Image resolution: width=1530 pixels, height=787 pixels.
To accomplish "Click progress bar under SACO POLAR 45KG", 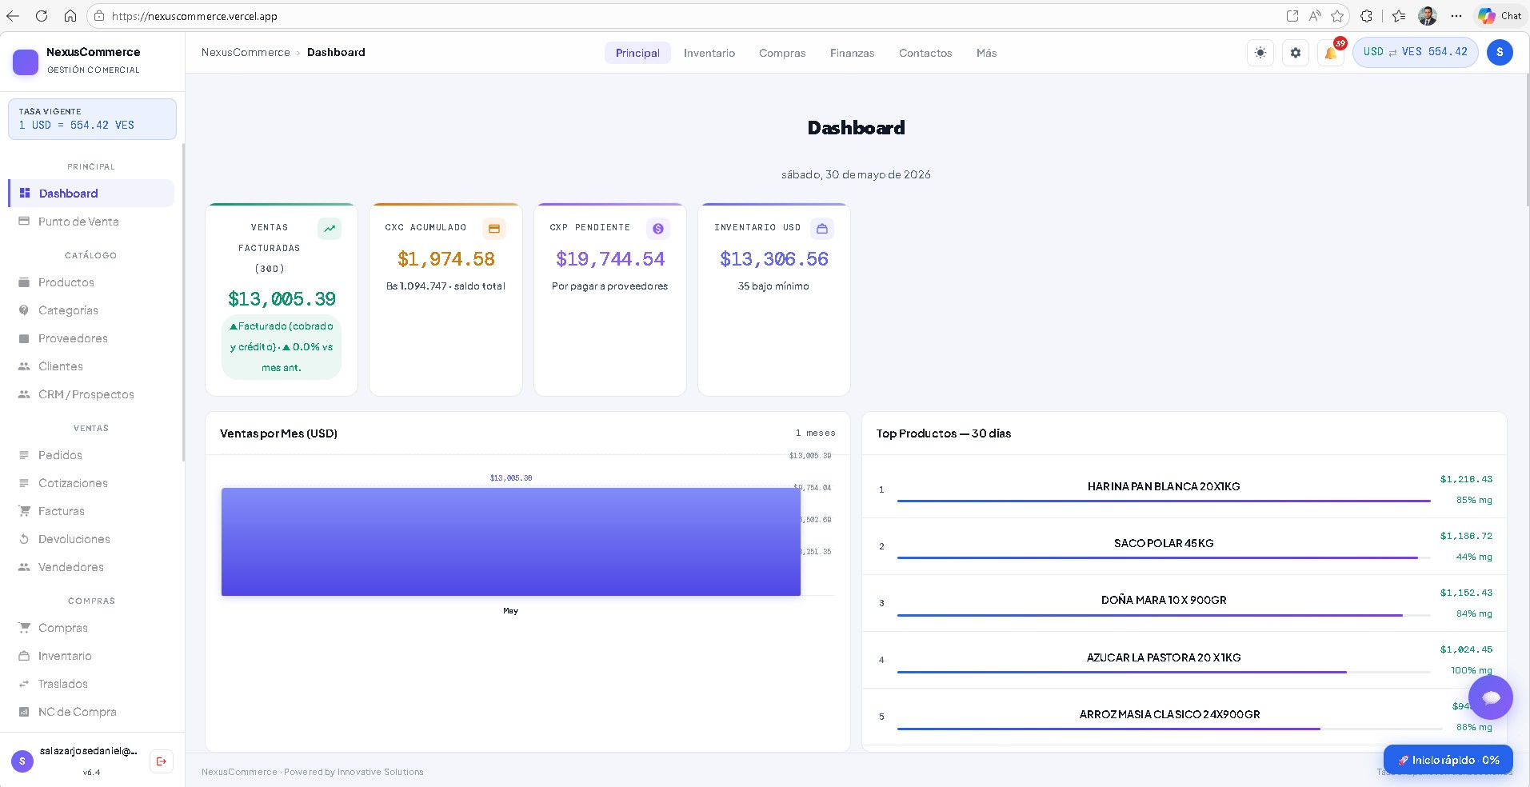I will pos(1164,558).
